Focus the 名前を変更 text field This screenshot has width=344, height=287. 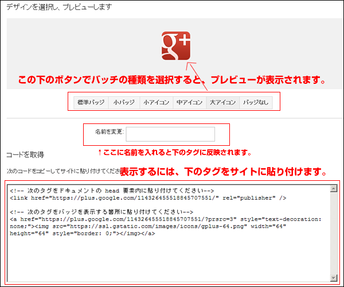pos(170,134)
